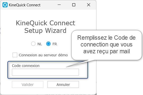Image resolution: width=143 pixels, height=95 pixels.
Task: Select the FR language radio button
Action: click(x=48, y=44)
